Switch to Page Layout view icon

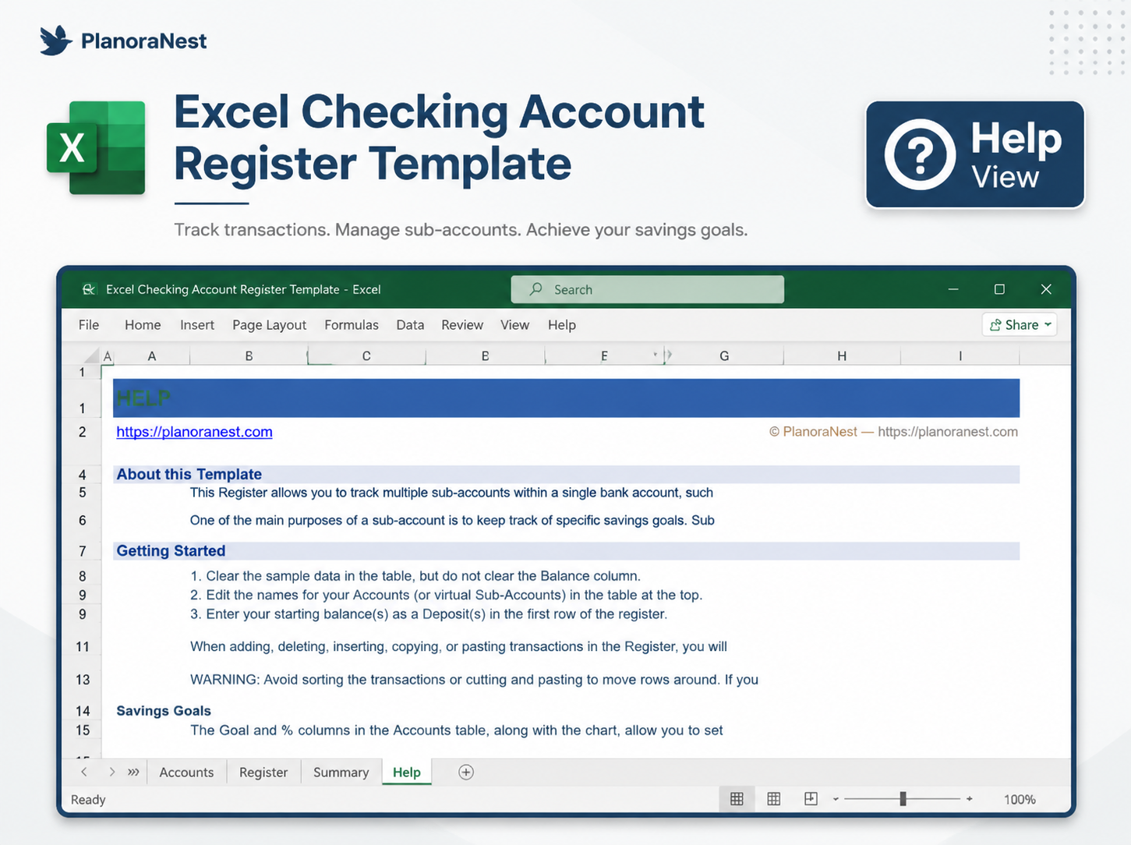pyautogui.click(x=774, y=799)
